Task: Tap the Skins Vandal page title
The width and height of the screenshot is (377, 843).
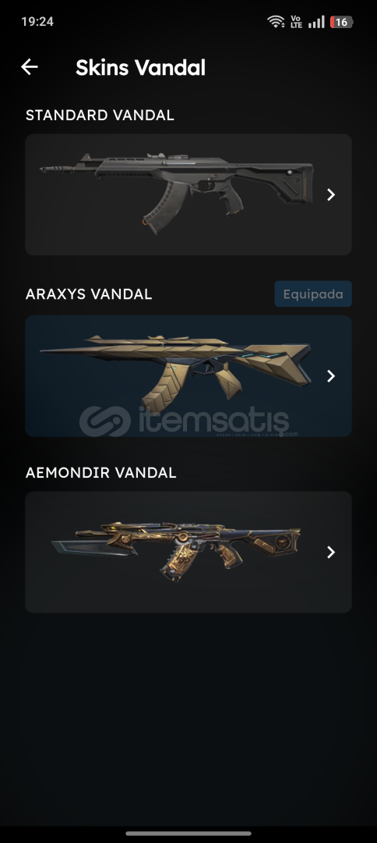Action: coord(140,68)
